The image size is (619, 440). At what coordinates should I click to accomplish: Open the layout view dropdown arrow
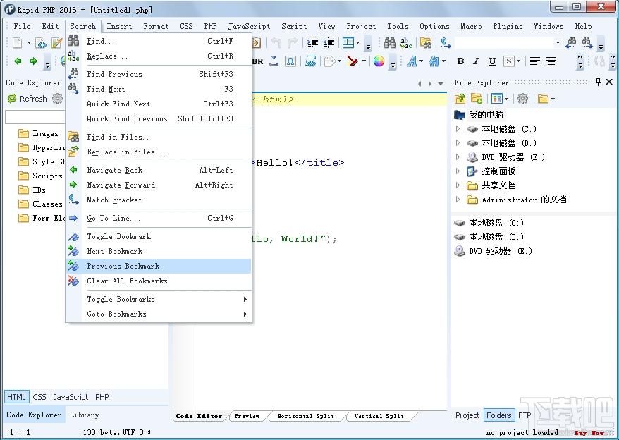(357, 42)
